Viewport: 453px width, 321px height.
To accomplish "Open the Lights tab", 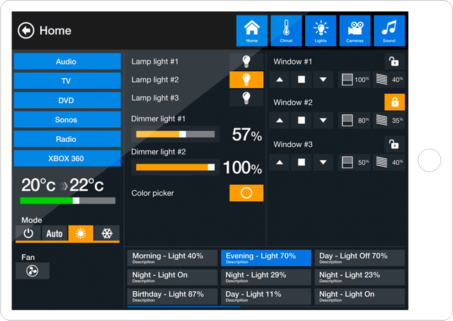I will (x=320, y=31).
